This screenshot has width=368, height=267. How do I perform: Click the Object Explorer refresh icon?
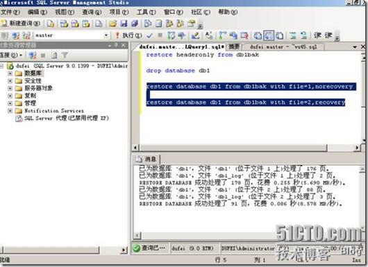[x=53, y=55]
